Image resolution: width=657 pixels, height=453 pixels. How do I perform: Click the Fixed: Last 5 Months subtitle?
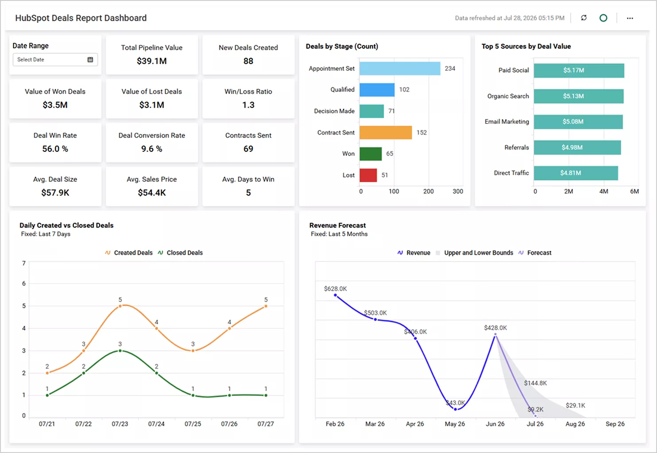click(339, 234)
